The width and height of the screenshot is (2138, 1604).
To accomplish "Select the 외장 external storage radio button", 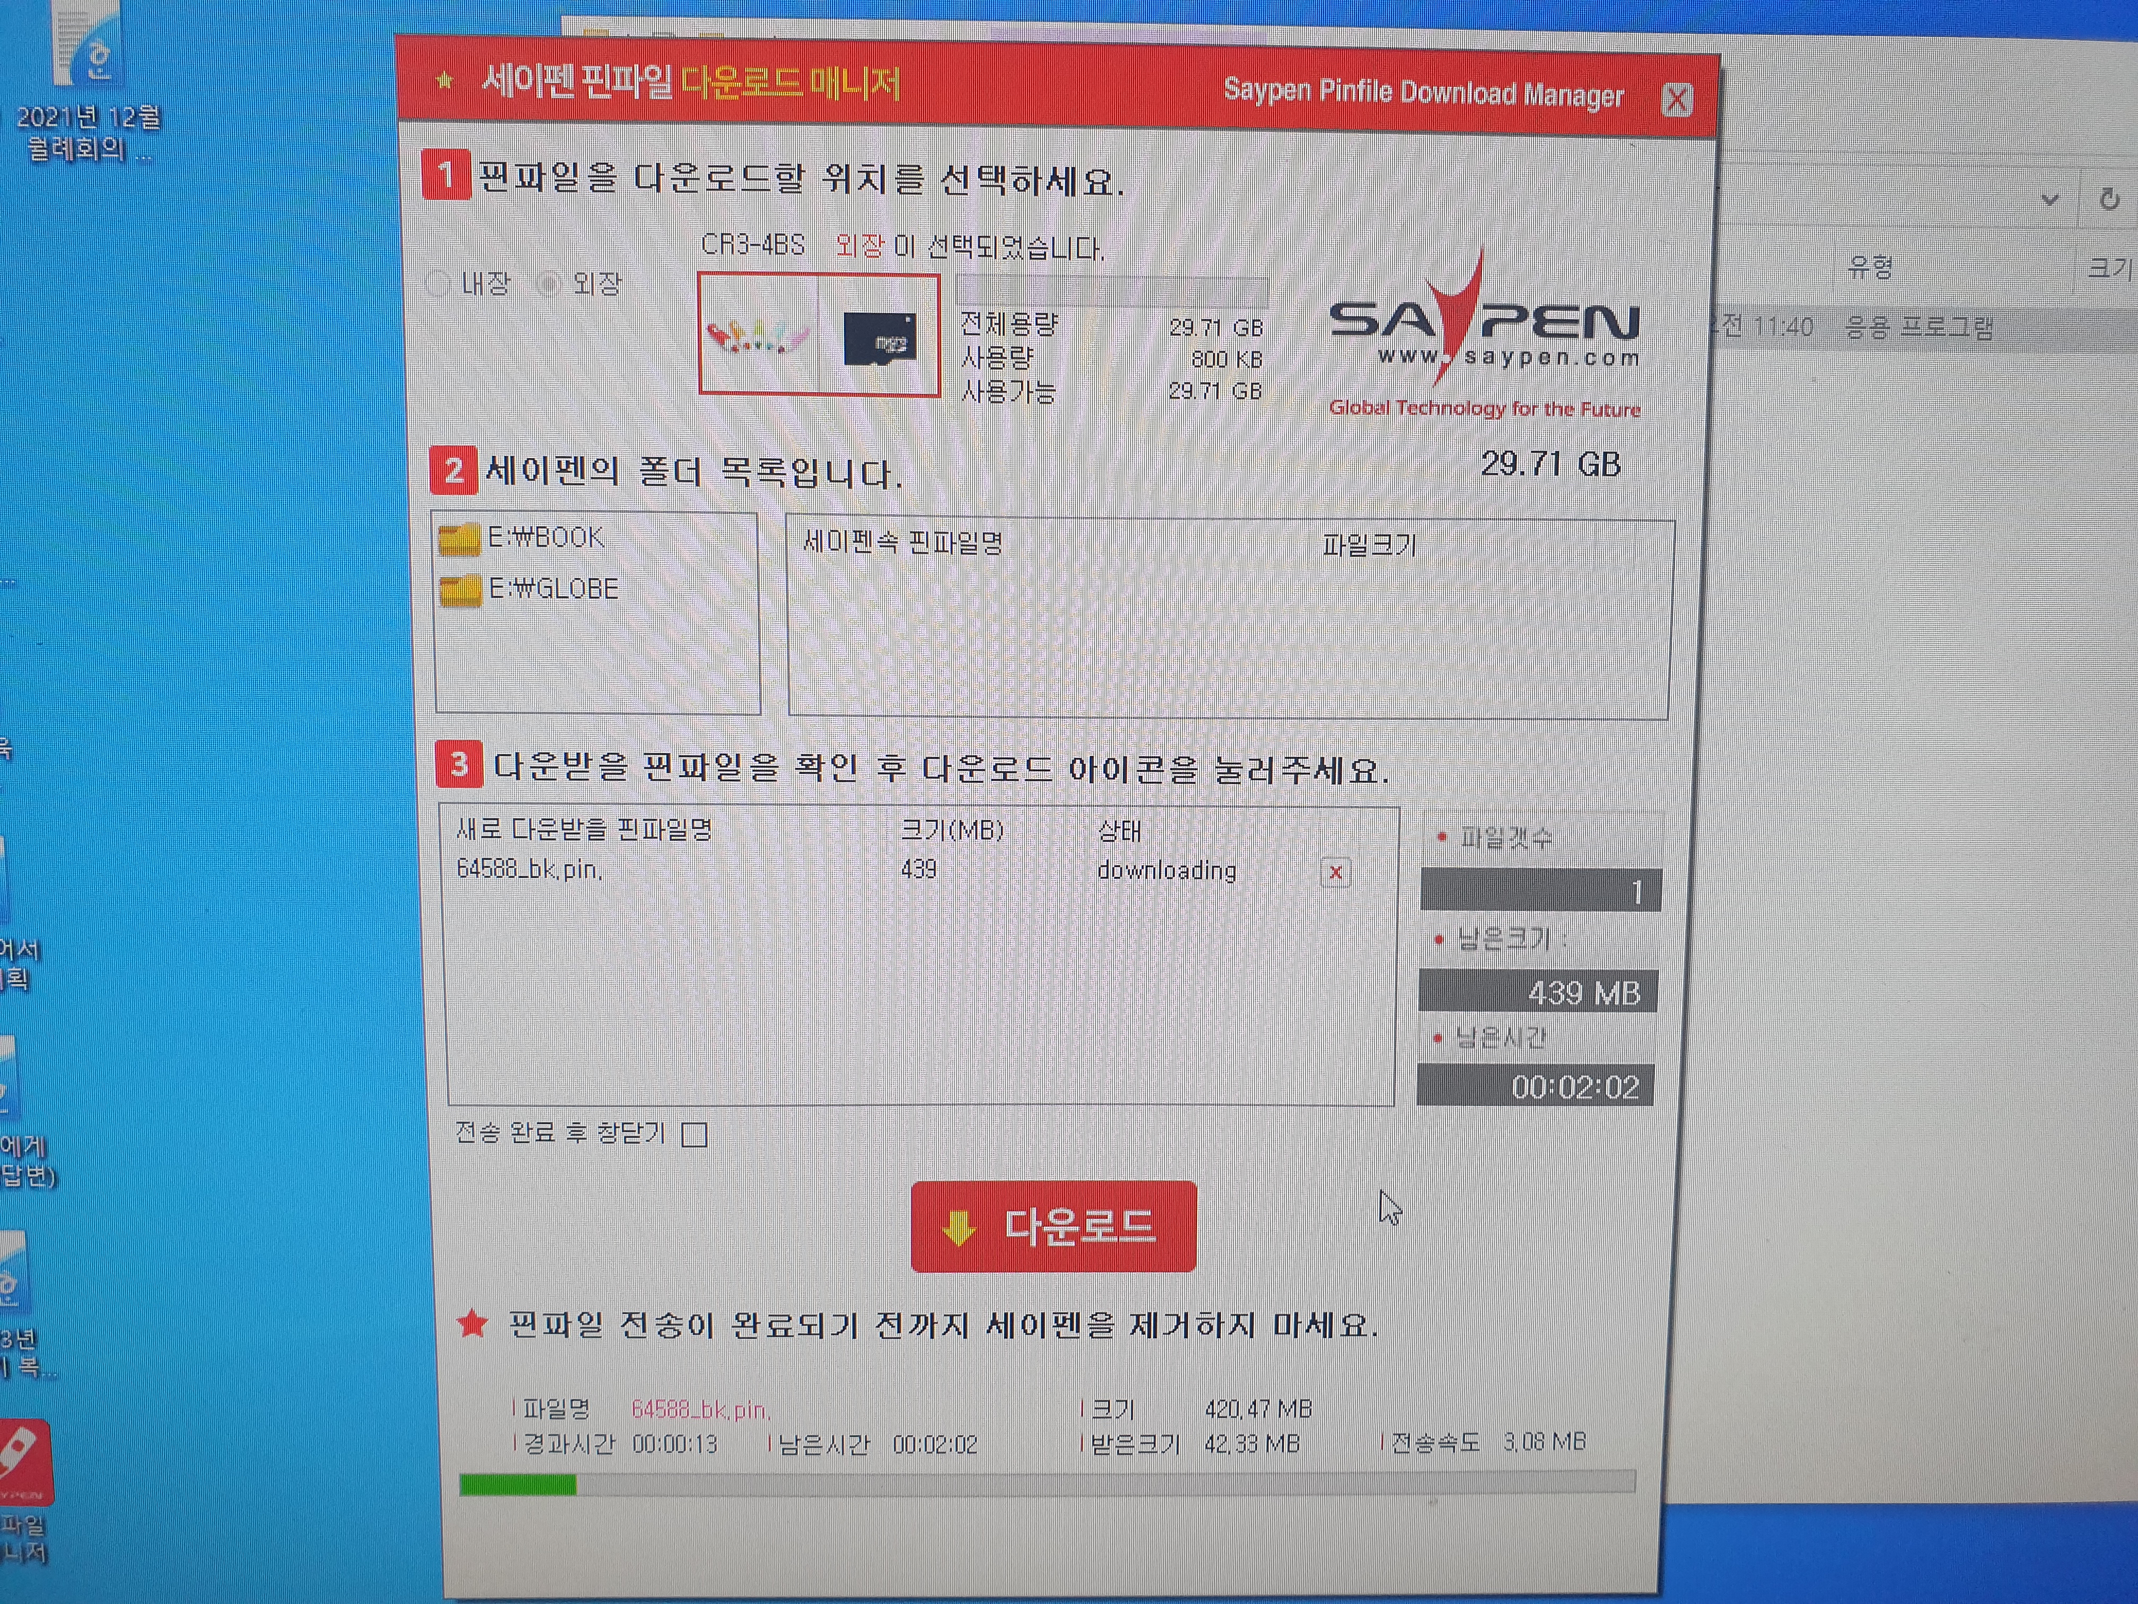I will 549,283.
